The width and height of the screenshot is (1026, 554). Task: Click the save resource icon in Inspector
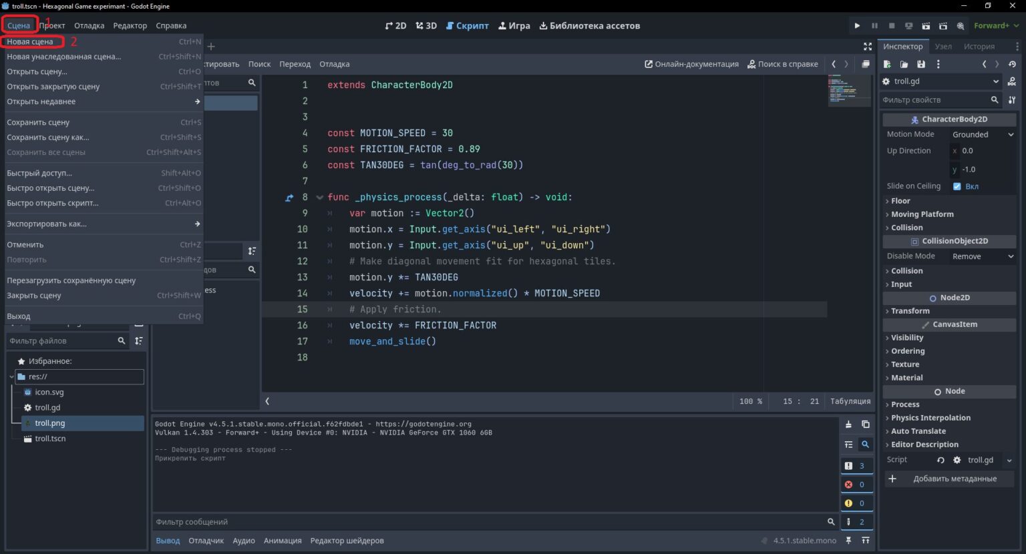[x=921, y=64]
